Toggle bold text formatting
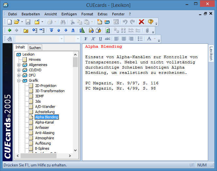This screenshot has width=217, height=171. [x=86, y=39]
